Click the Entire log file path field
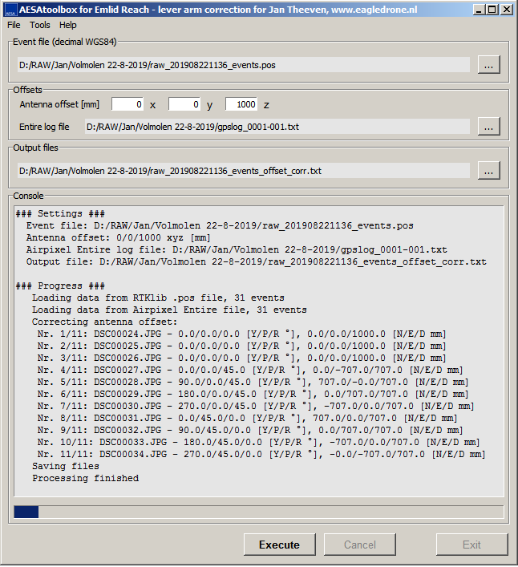The width and height of the screenshot is (518, 567). click(x=277, y=127)
